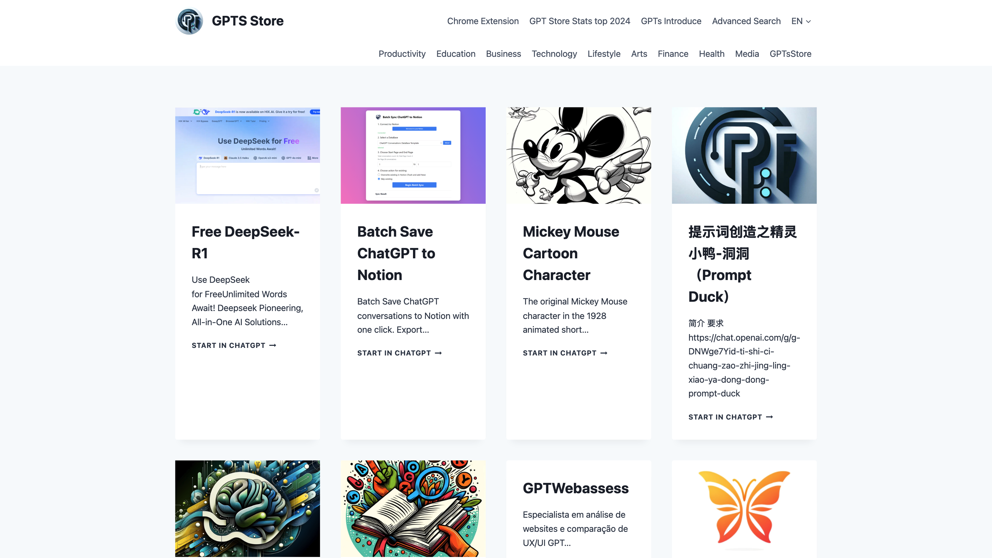Click the arrow icon beside Mickey Mouse's START IN CHATGPT
The image size is (992, 558).
click(604, 353)
